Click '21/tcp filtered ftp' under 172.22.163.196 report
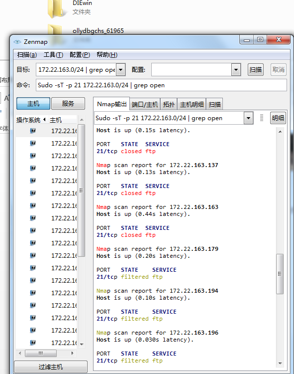This screenshot has height=374, width=294. 129,361
